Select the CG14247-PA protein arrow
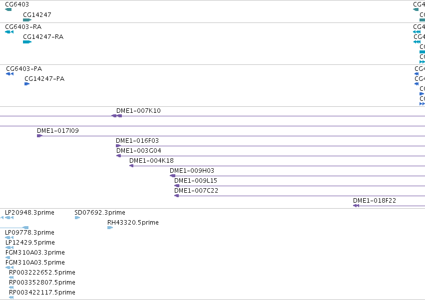Image resolution: width=425 pixels, height=300 pixels. pos(27,84)
